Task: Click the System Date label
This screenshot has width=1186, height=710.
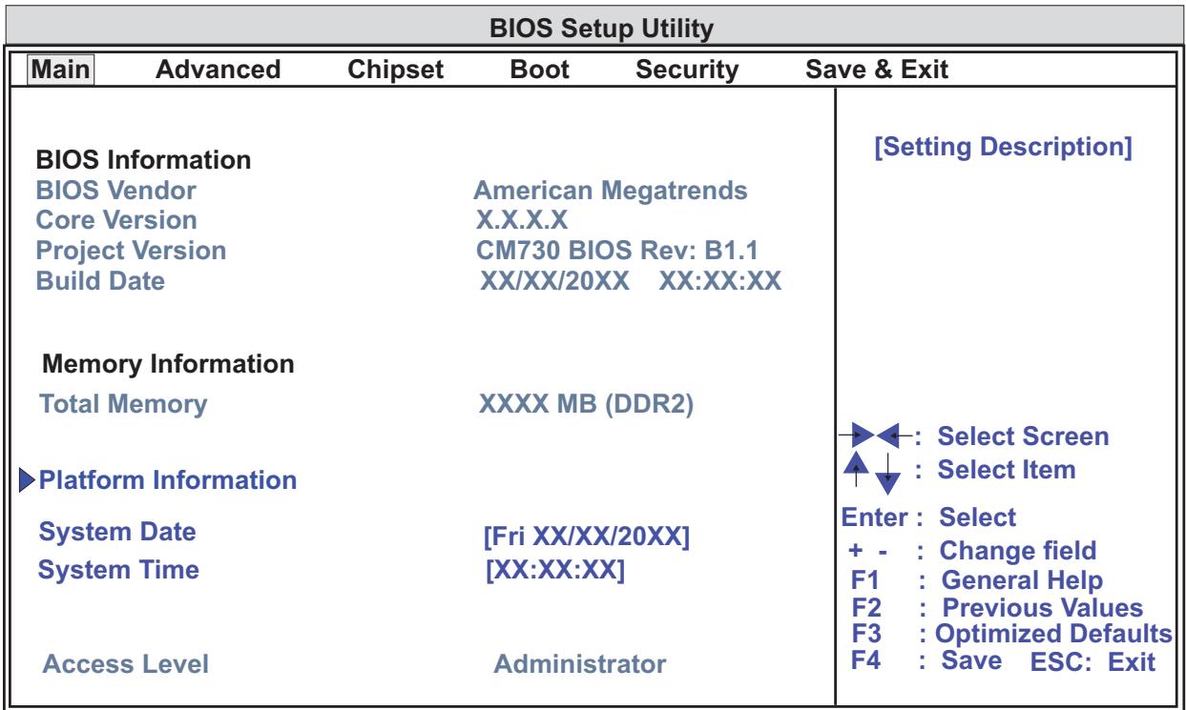Action: point(116,533)
